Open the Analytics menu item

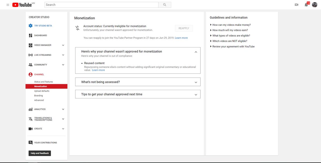tap(40, 109)
